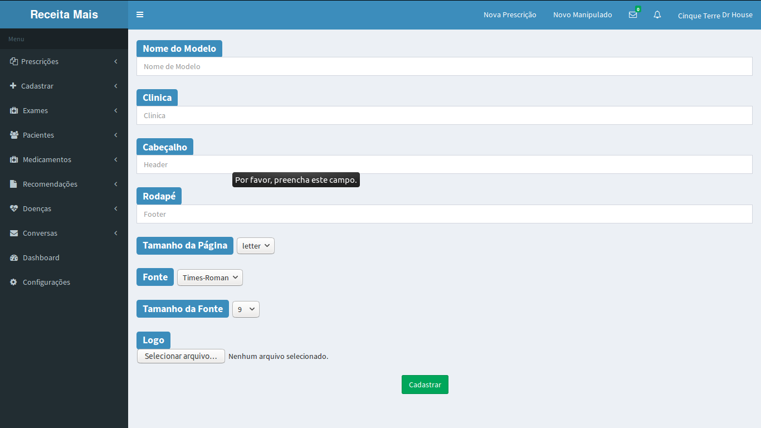Open the Fonte Times-Roman dropdown
Viewport: 761px width, 428px height.
pyautogui.click(x=210, y=278)
